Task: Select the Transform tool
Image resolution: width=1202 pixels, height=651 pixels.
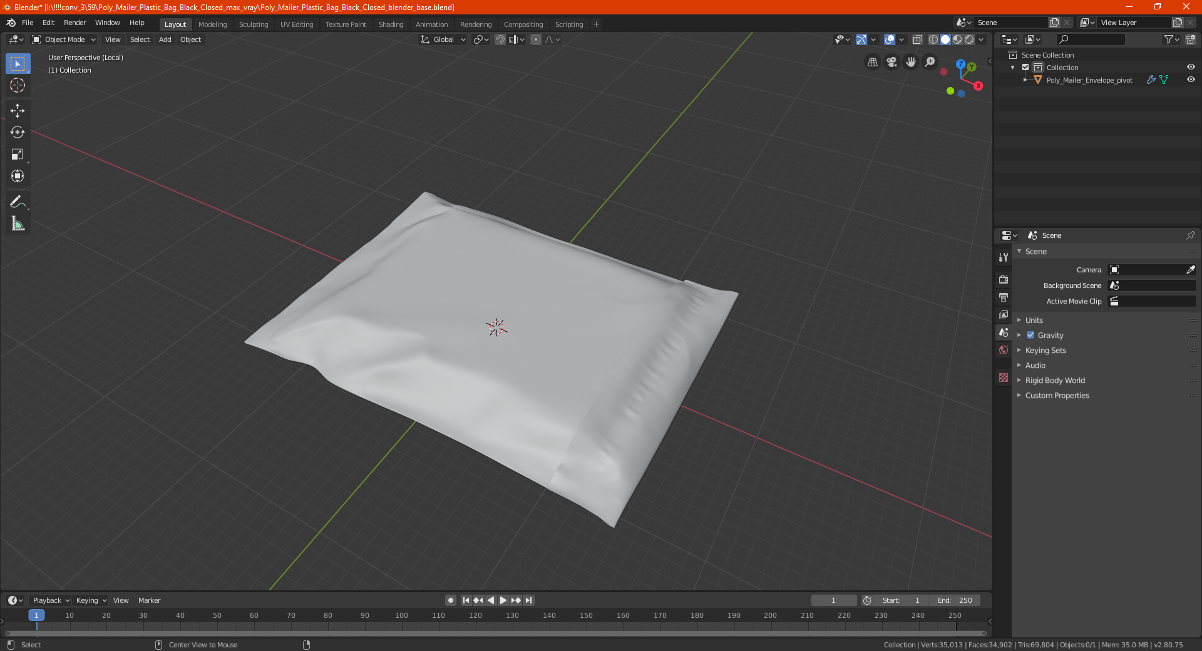Action: 18,176
